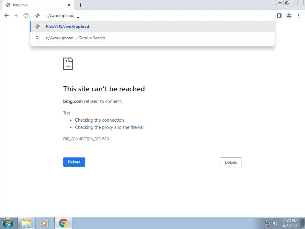Click the taskbar clock showing 10:05 PM
Image resolution: width=305 pixels, height=229 pixels.
(x=290, y=223)
